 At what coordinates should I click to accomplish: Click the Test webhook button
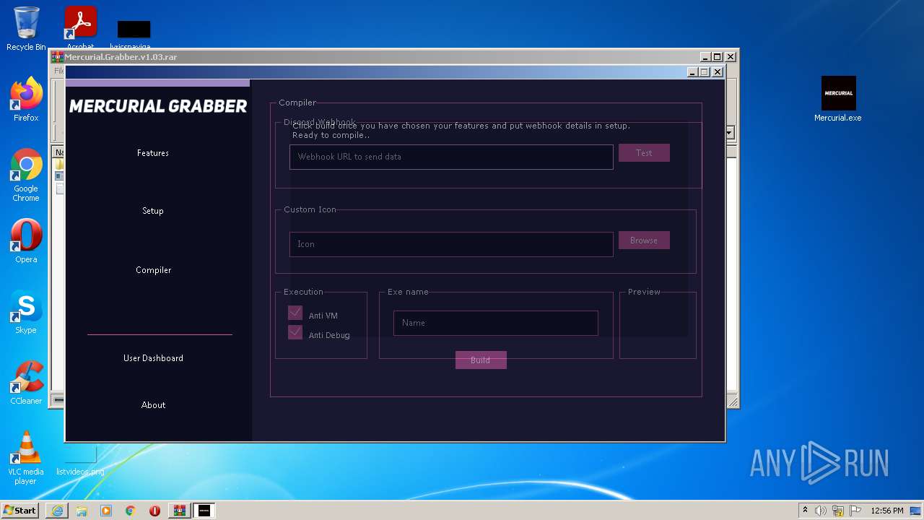(644, 153)
